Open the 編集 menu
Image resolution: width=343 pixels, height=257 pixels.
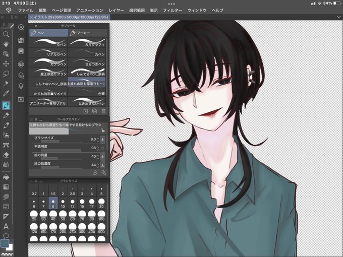[43, 10]
